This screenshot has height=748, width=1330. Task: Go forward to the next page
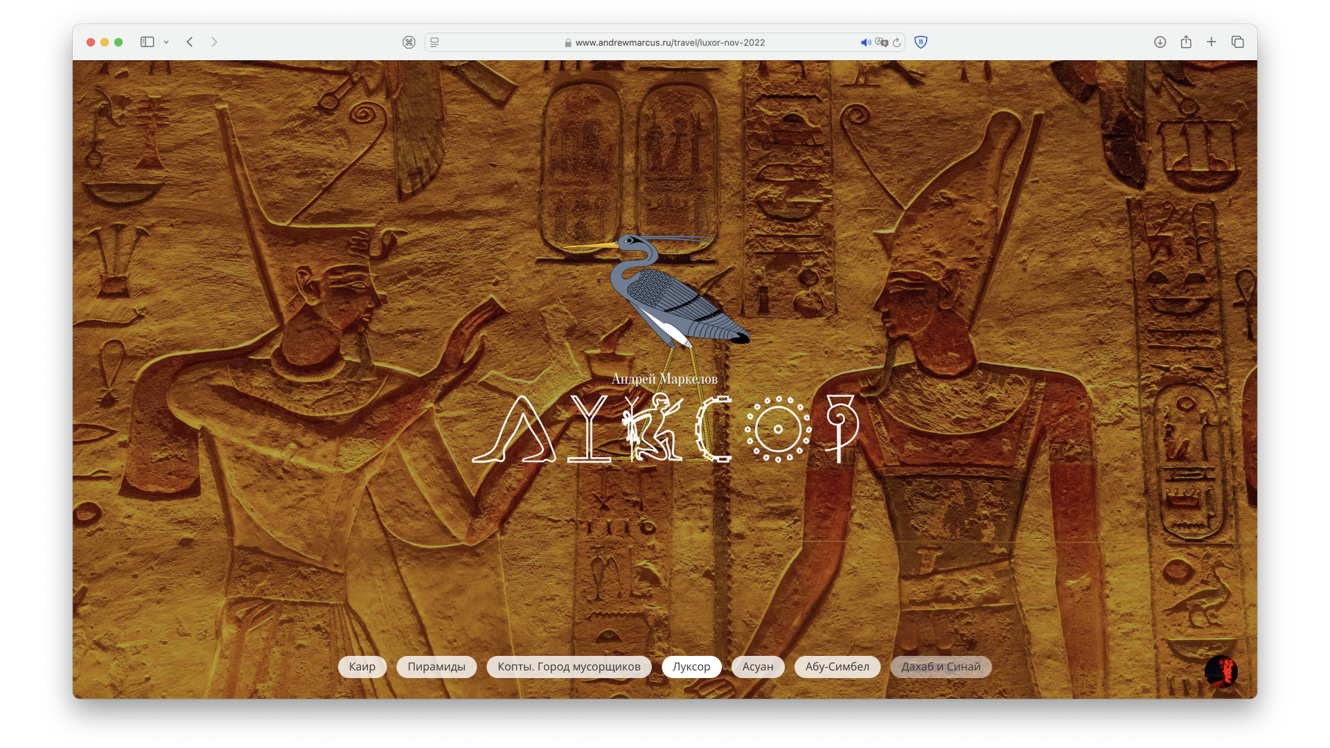click(214, 42)
